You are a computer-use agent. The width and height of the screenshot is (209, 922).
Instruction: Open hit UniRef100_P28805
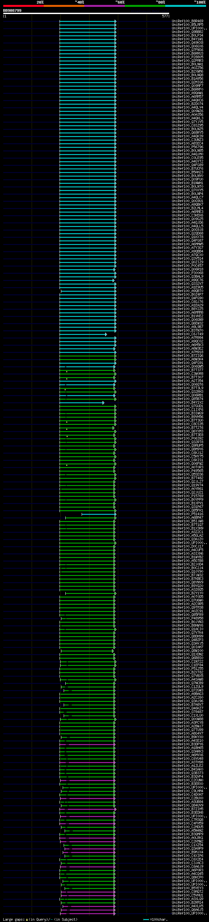(187, 57)
